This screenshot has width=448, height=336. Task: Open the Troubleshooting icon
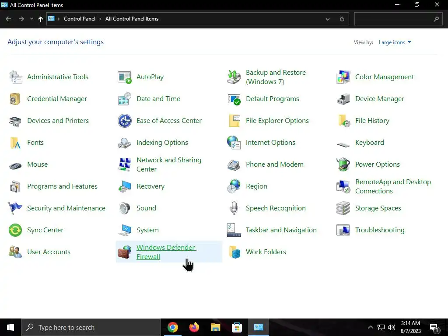(x=343, y=230)
